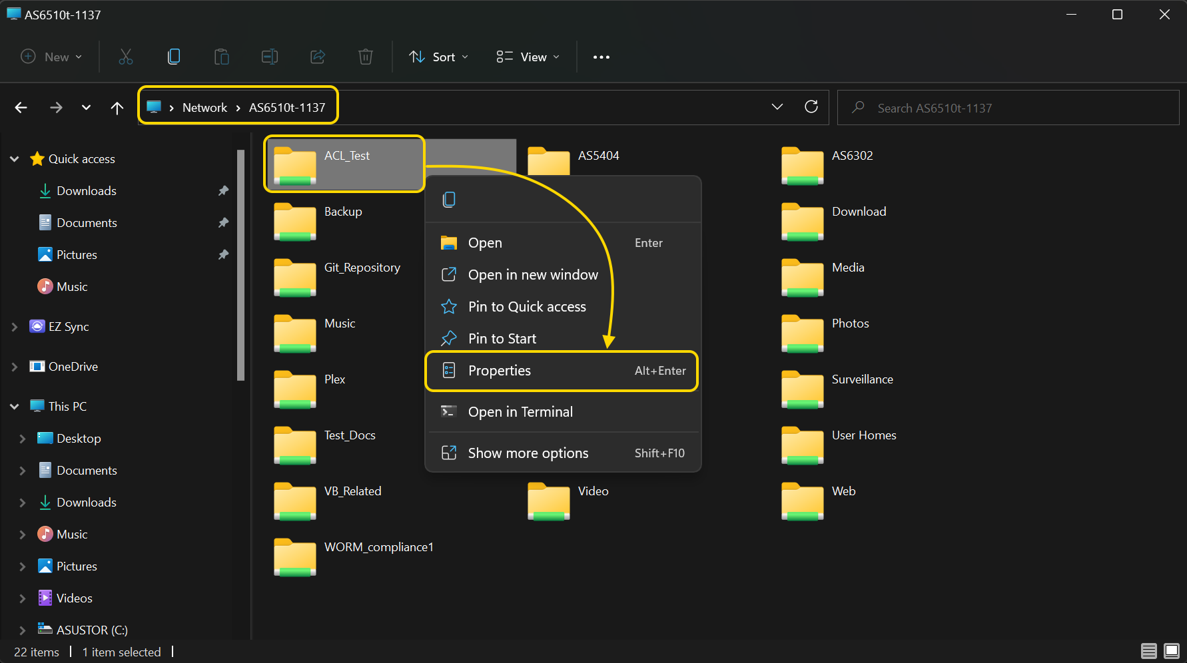1187x663 pixels.
Task: Select the AS5404 folder
Action: (574, 160)
